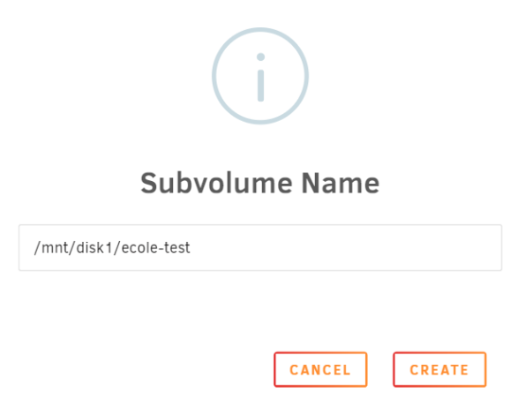The height and width of the screenshot is (416, 518).
Task: Click the /mnt/disk1/ecole-test path text
Action: [x=112, y=247]
